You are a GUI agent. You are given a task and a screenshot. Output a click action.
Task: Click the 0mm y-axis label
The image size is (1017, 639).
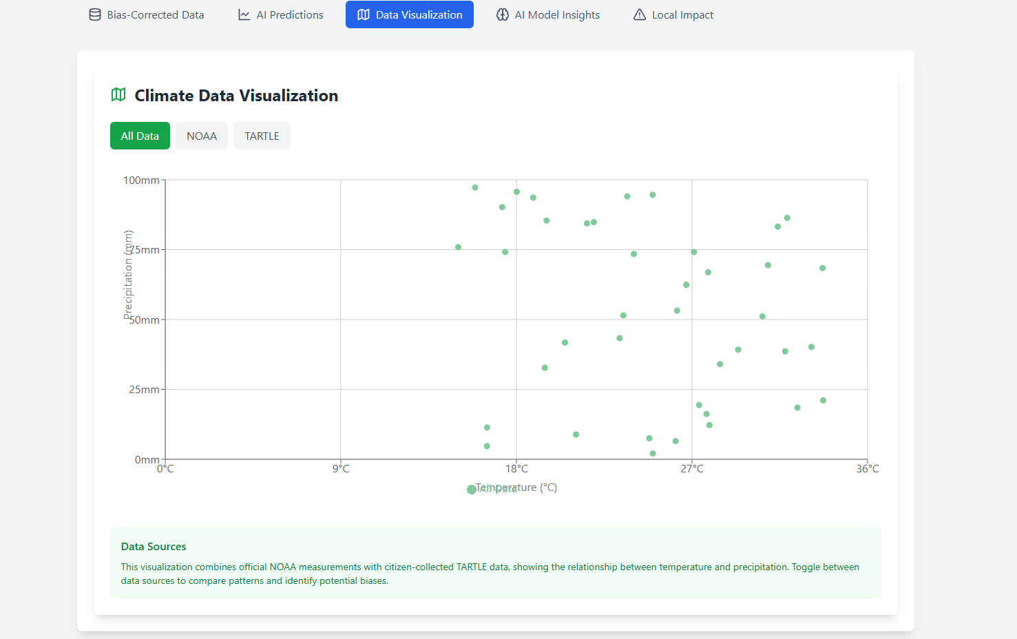147,460
